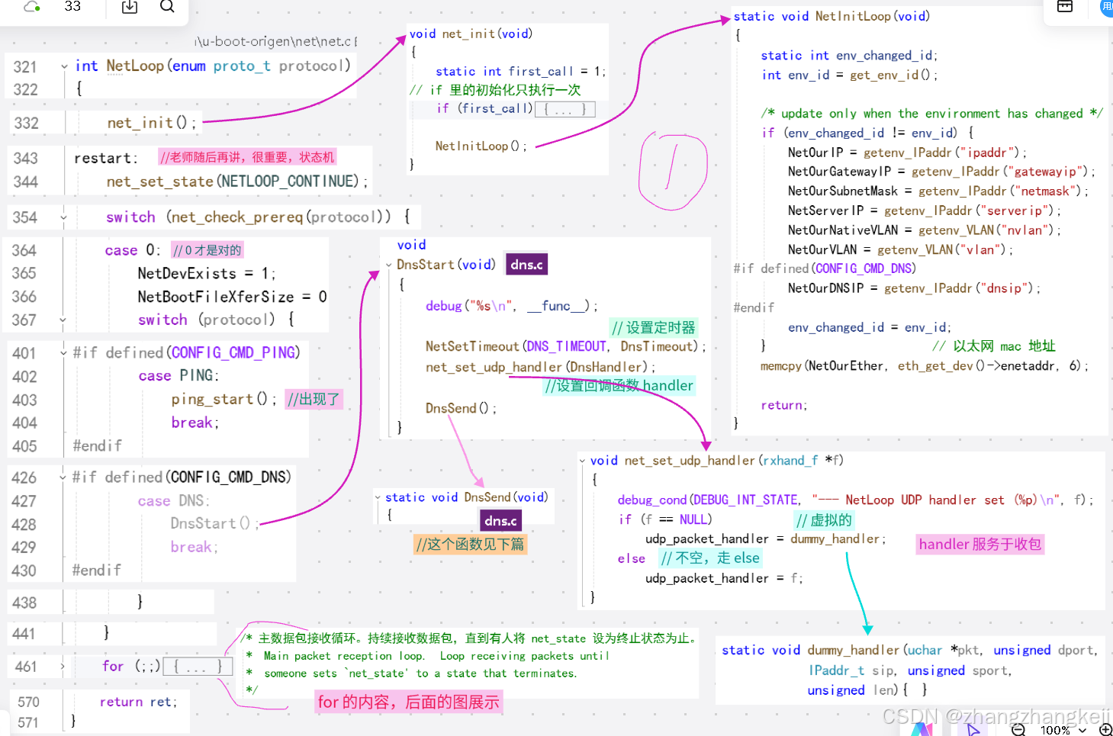This screenshot has width=1113, height=736.
Task: Select the "dns.c" label beside DnsStart
Action: 526,265
